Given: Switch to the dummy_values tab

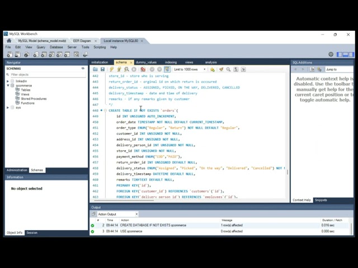Looking at the screenshot, I should tap(146, 62).
